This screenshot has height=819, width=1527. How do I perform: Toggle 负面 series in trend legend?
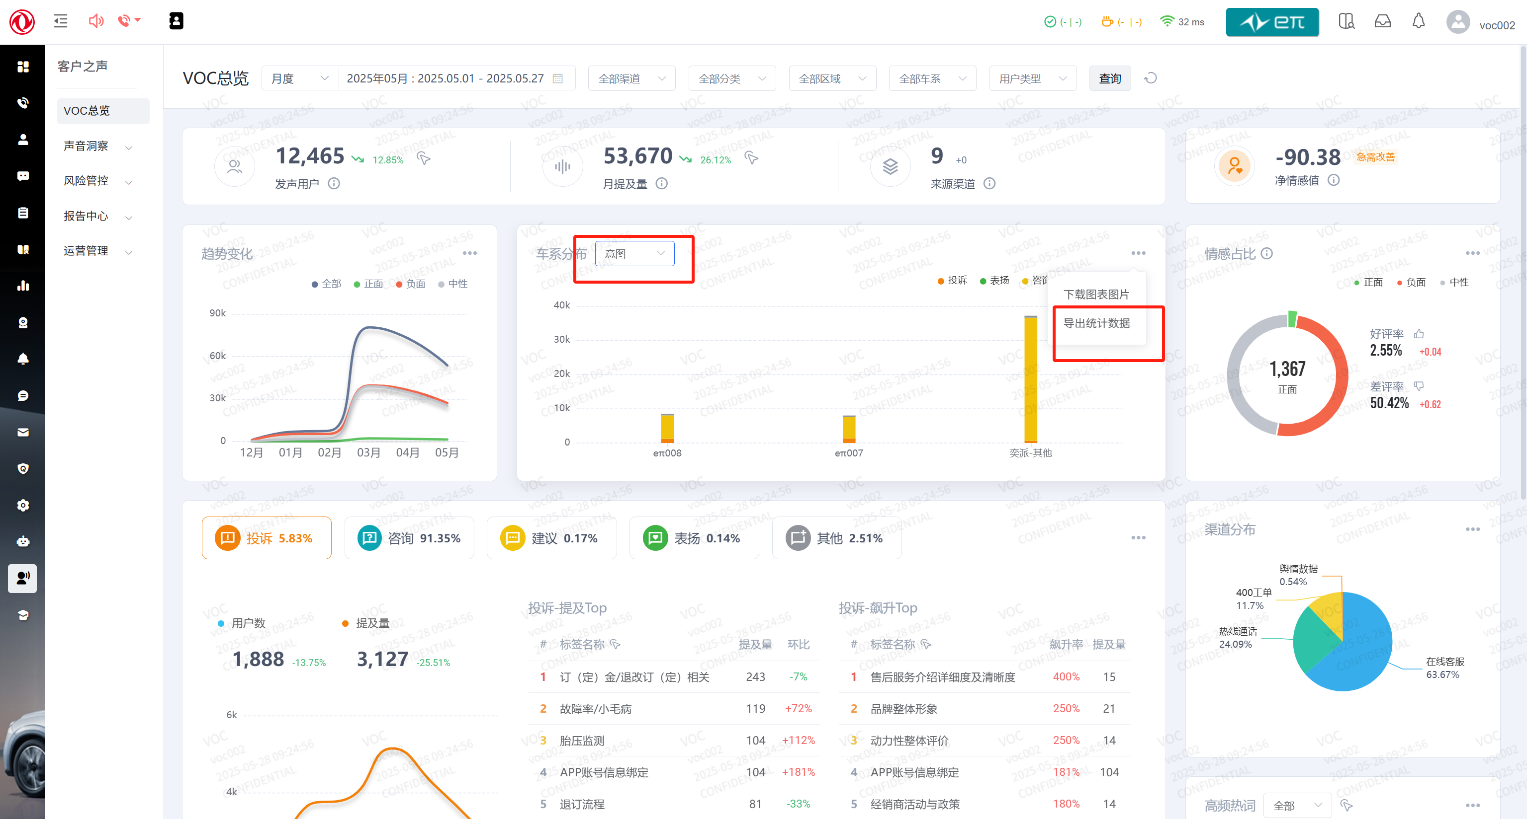point(410,284)
